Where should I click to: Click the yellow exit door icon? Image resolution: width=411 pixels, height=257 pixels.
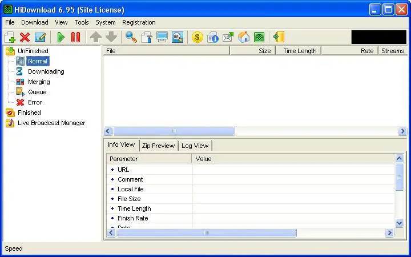pos(279,37)
